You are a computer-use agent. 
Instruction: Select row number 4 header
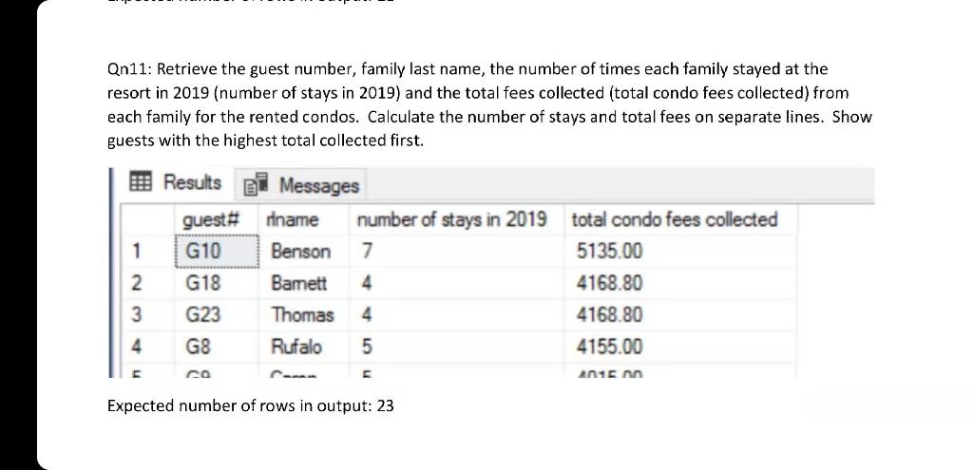(147, 347)
